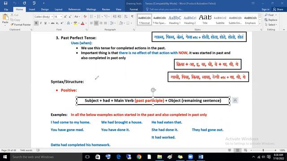Click Replace in Editing group
This screenshot has width=287, height=161.
[271, 20]
